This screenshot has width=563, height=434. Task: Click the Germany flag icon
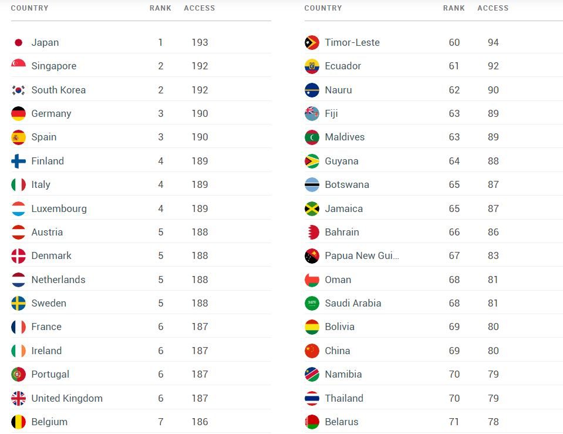(18, 113)
